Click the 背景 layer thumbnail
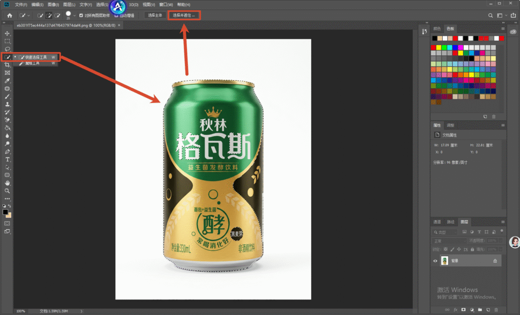520x315 pixels. pyautogui.click(x=445, y=261)
